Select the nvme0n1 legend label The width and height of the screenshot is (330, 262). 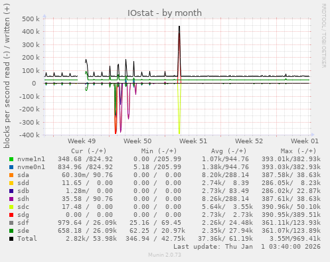[31, 167]
